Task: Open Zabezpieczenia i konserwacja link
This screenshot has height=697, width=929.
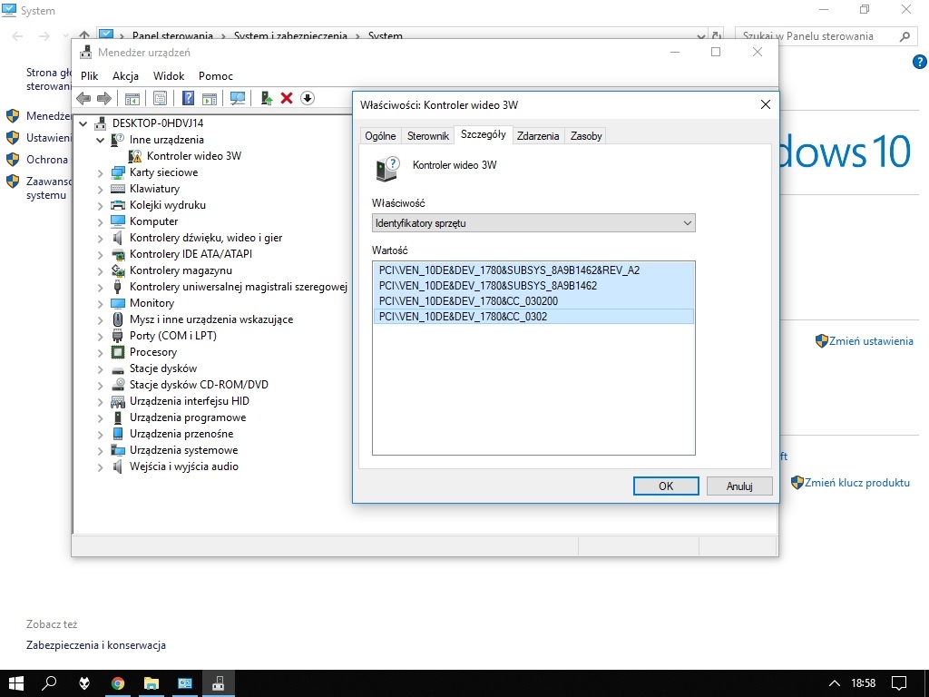Action: [x=96, y=645]
